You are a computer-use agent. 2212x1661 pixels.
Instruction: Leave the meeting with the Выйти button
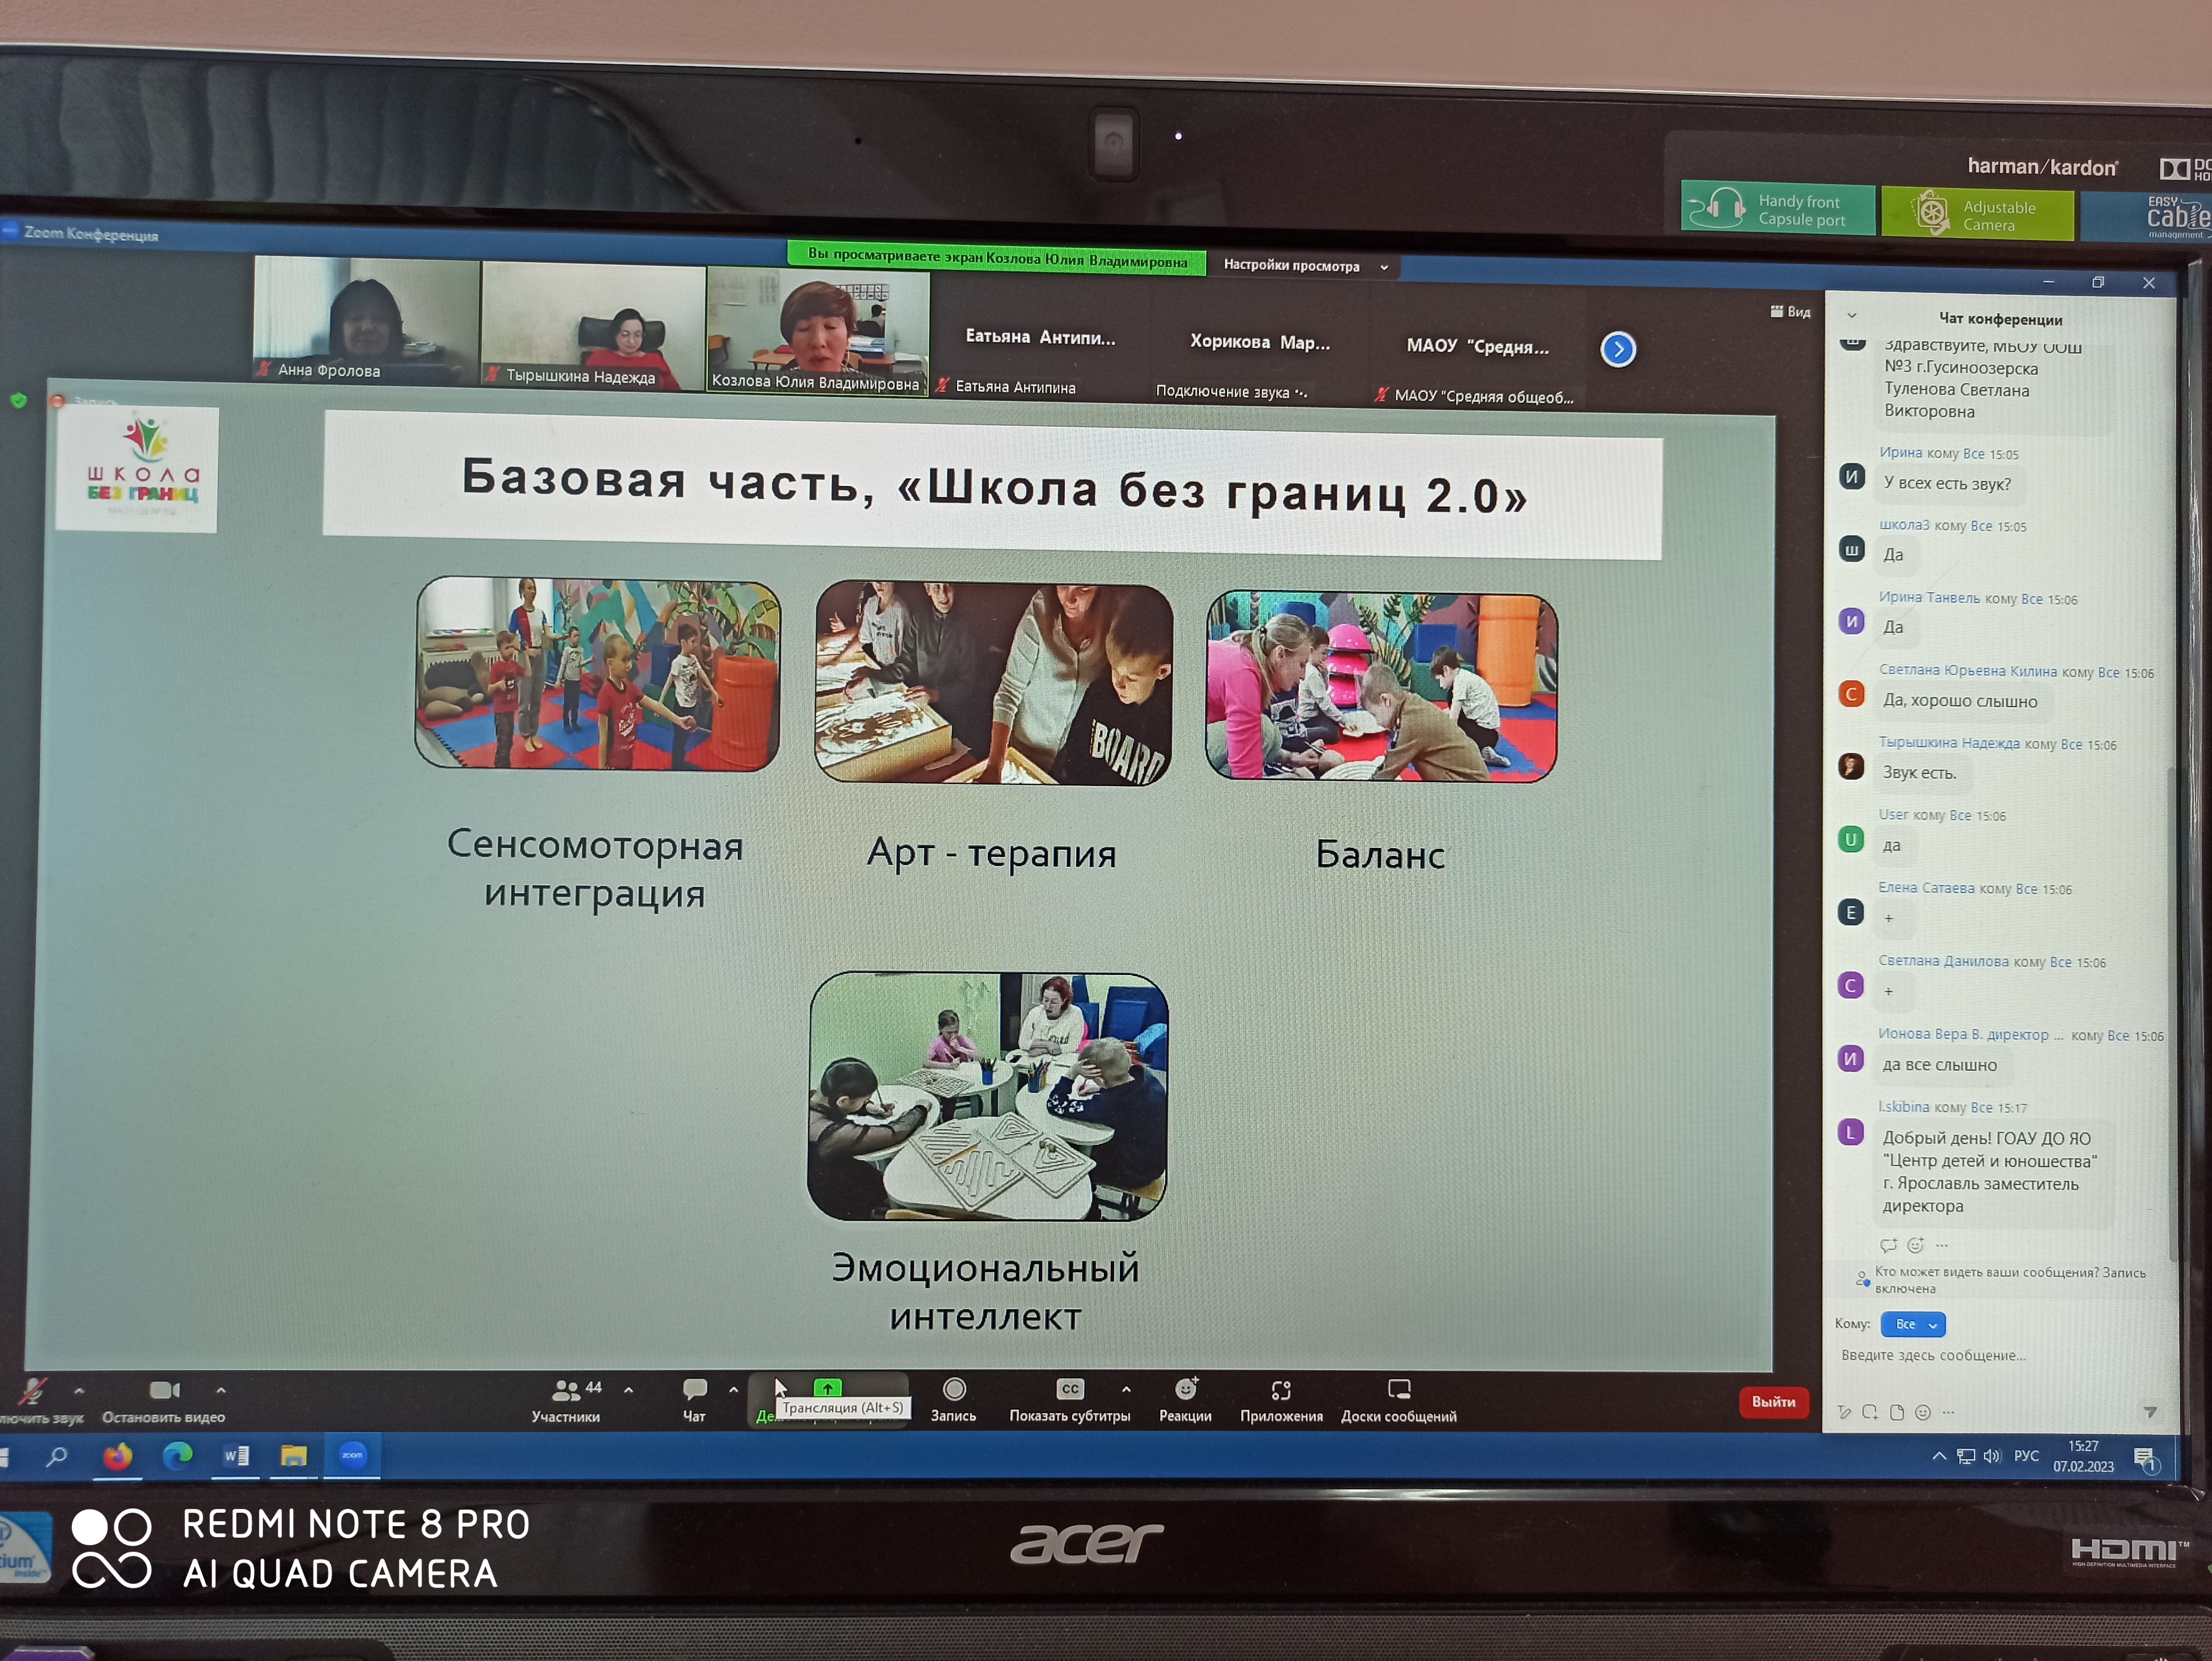click(x=1774, y=1402)
